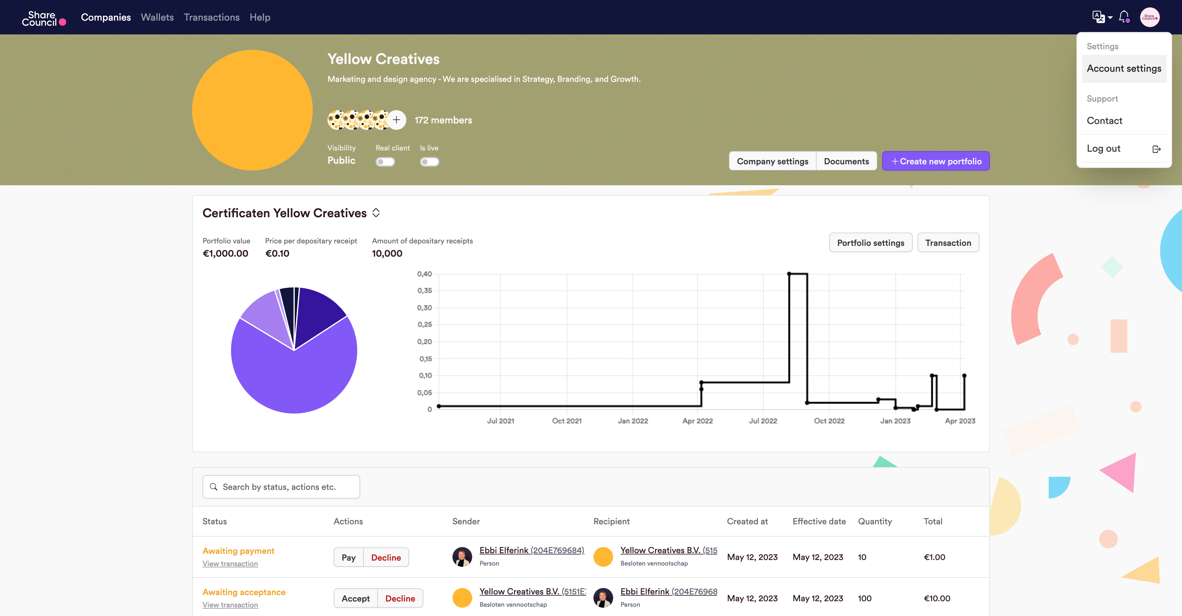
Task: Click the log out arrow icon
Action: pyautogui.click(x=1156, y=149)
